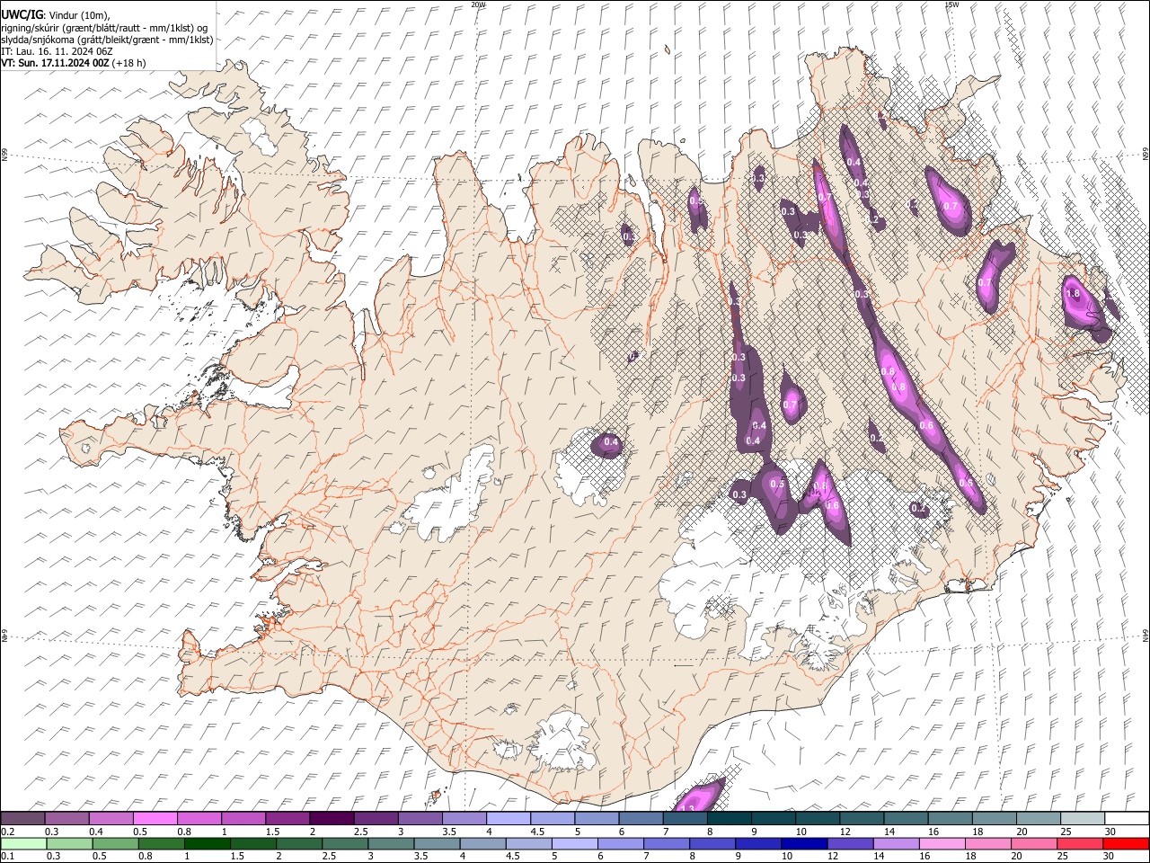Click the darkest purple swatch between 2 and 2.5
Image resolution: width=1150 pixels, height=863 pixels.
coord(332,818)
